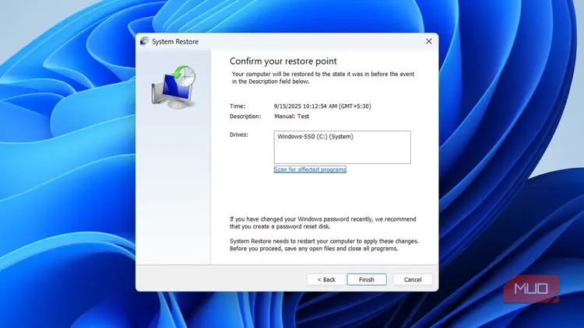
Task: Click the description value Manual: Test
Action: (292, 116)
